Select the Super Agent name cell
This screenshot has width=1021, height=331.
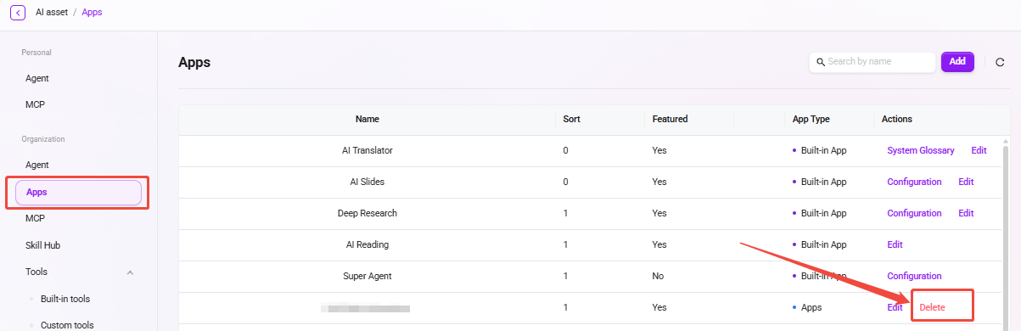[x=367, y=276]
